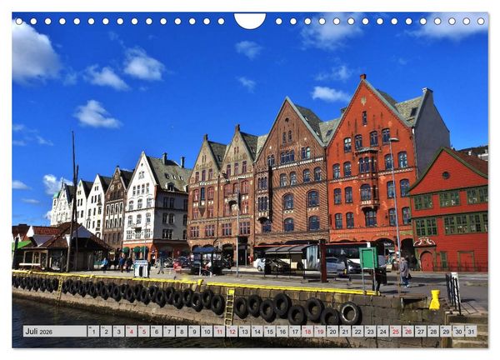Select calendar day 30
This screenshot has height=360, width=500.
pos(458,332)
